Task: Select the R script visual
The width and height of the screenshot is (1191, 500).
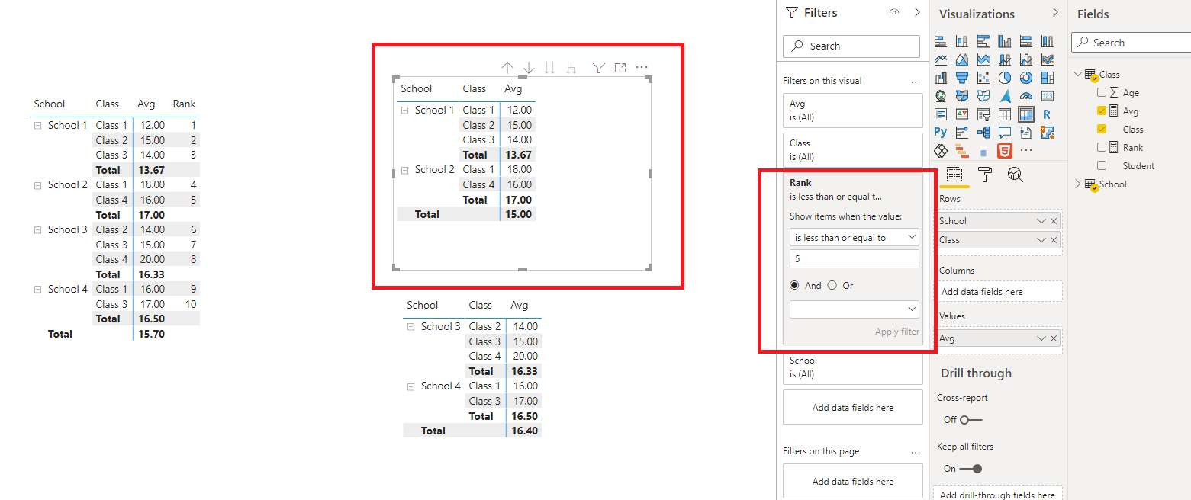Action: point(1048,114)
